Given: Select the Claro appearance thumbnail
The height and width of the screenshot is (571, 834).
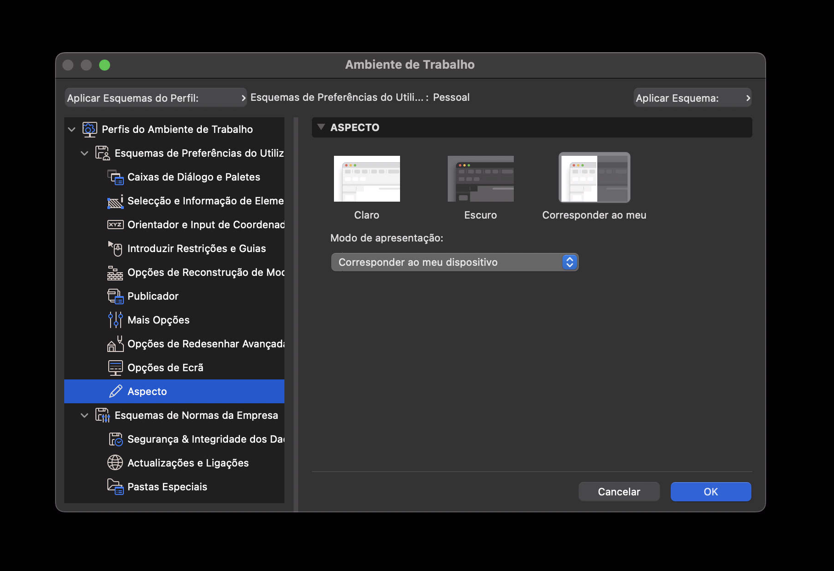Looking at the screenshot, I should pos(367,179).
